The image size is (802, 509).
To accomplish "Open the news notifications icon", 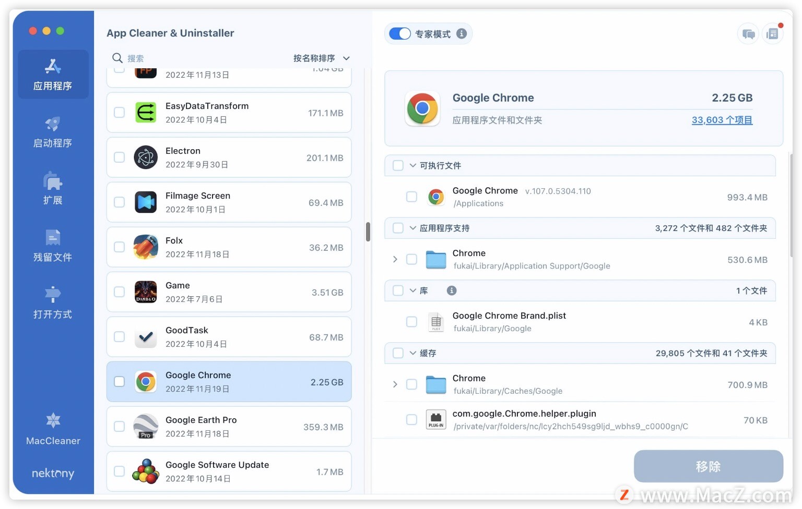I will (772, 34).
